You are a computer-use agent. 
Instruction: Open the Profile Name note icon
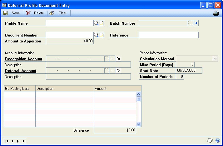click(102, 23)
